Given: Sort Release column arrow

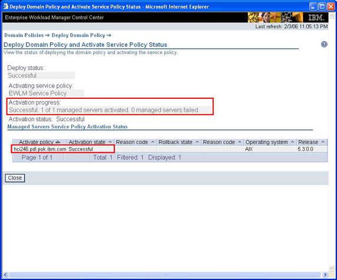Looking at the screenshot, I should [323, 142].
